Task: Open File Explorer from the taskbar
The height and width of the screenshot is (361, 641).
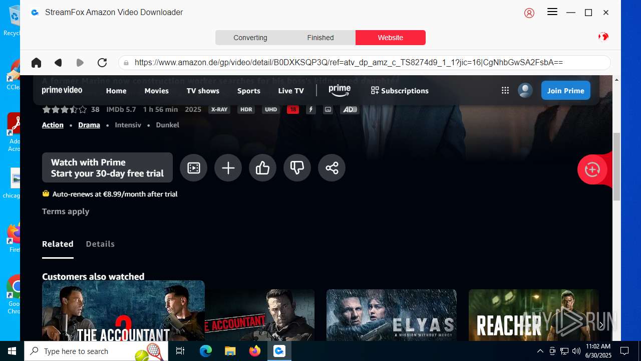Action: click(230, 351)
